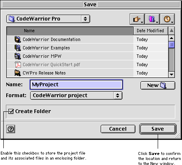Click the scroll down arrow
182x165 pixels.
click(172, 75)
